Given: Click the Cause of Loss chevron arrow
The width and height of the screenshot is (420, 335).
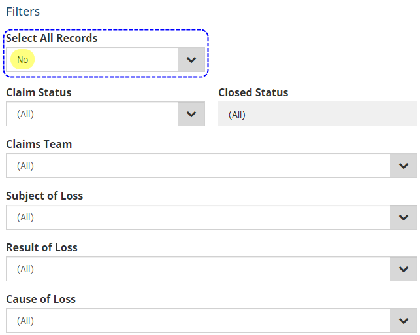Looking at the screenshot, I should point(404,321).
